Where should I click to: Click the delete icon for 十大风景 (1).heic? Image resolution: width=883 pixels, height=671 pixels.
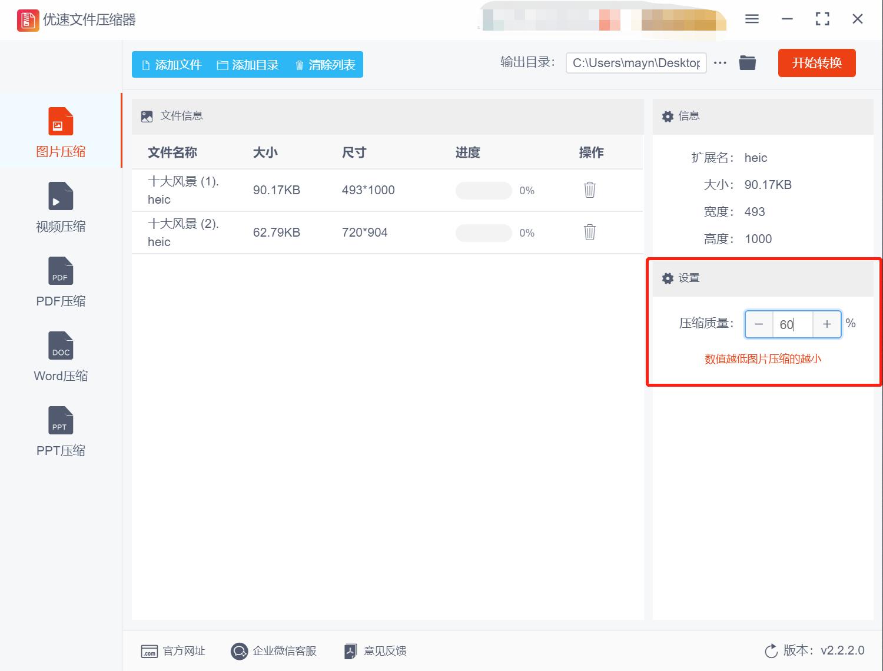click(x=589, y=190)
